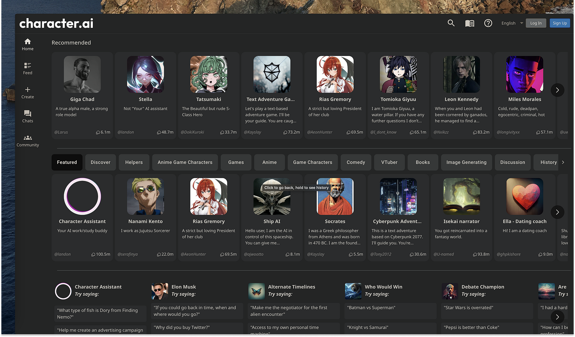Switch to the Discussion tab
The height and width of the screenshot is (337, 575).
point(513,162)
